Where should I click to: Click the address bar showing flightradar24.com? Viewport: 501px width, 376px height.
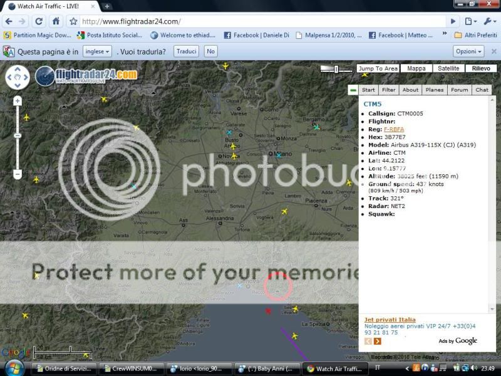(250, 21)
